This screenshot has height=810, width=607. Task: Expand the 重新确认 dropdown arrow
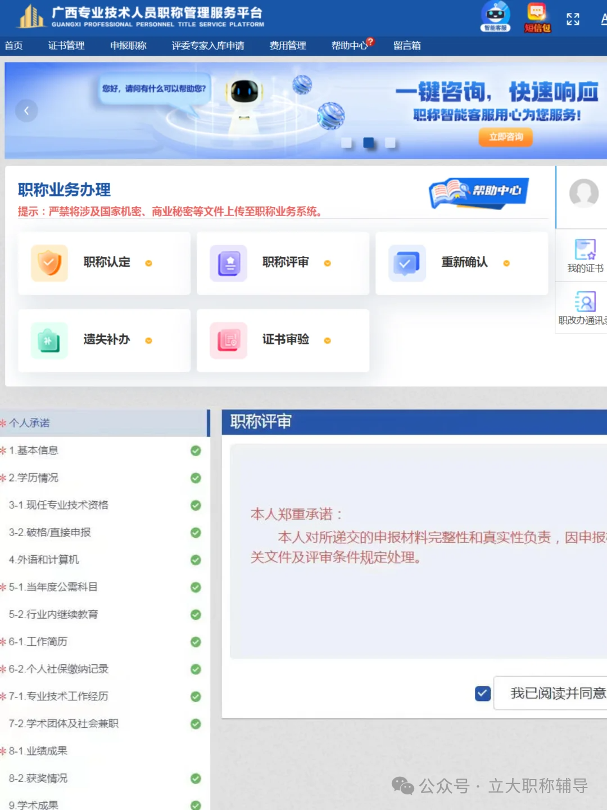(505, 263)
